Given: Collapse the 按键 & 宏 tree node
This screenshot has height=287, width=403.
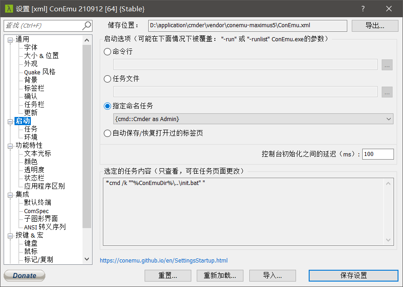Looking at the screenshot, I should point(10,236).
